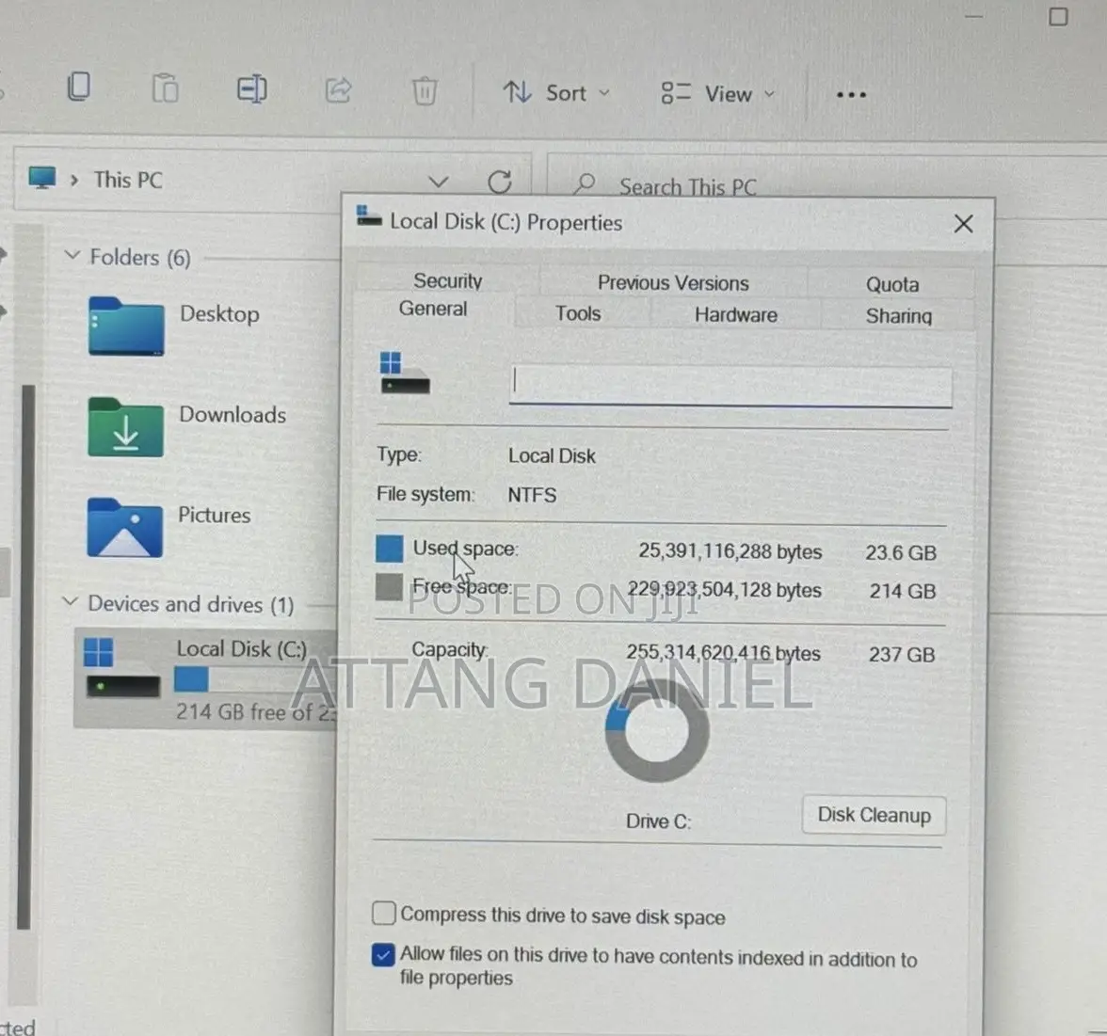Select the Downloads folder icon
Viewport: 1107px width, 1036px height.
(x=126, y=427)
